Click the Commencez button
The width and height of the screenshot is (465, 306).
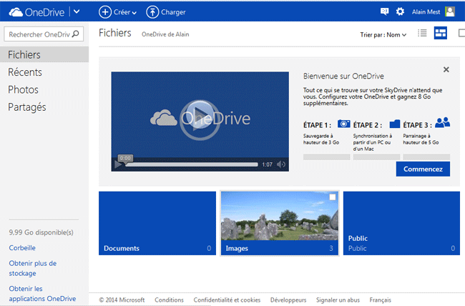(423, 169)
